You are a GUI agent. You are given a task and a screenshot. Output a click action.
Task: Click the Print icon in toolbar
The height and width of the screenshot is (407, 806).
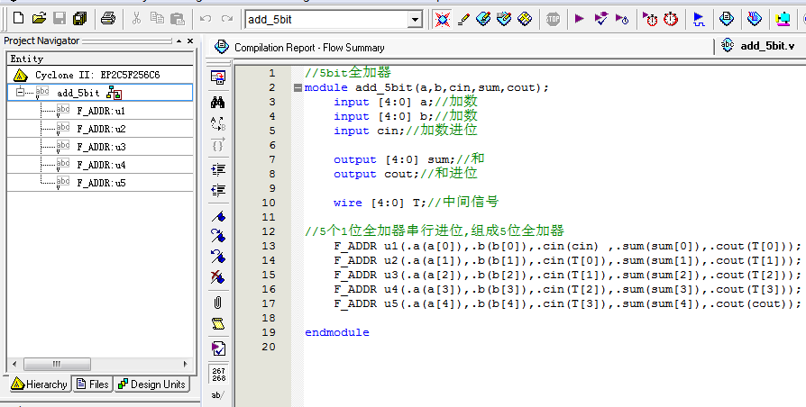[107, 18]
